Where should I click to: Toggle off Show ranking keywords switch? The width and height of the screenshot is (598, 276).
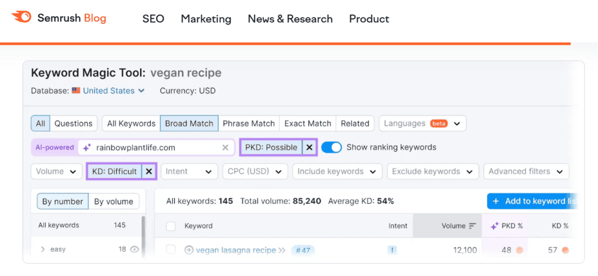(332, 148)
